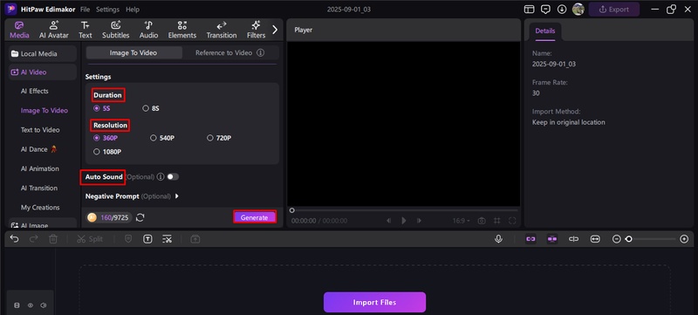The width and height of the screenshot is (698, 315).
Task: Select 1080P resolution
Action: tap(107, 152)
